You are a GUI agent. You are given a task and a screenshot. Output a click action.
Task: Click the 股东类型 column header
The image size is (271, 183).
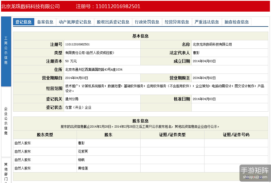45,135
